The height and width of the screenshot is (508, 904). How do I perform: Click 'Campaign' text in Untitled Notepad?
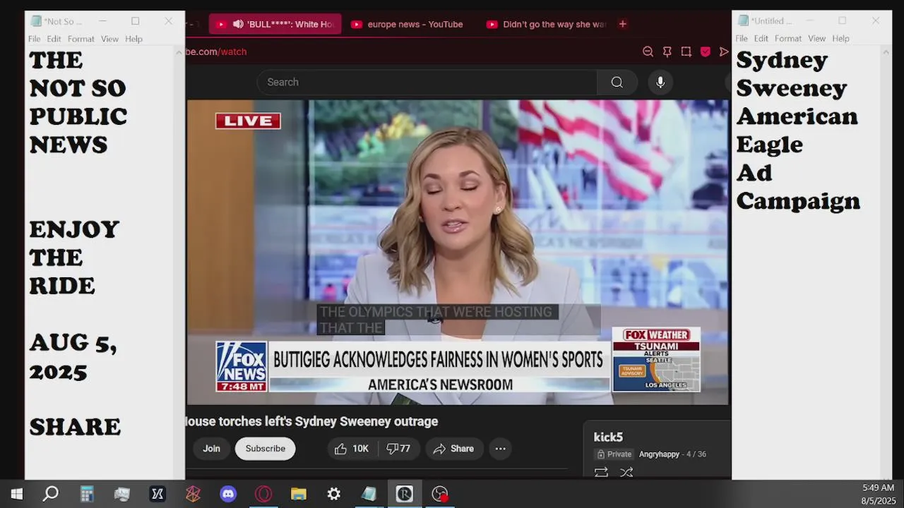click(x=798, y=202)
